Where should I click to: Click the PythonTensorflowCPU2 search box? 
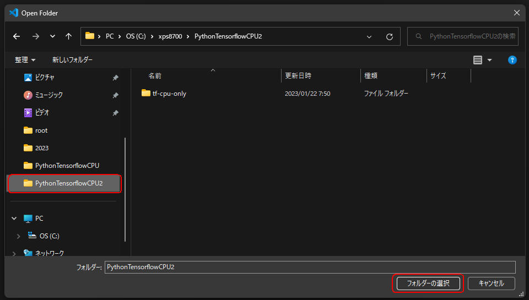click(462, 36)
